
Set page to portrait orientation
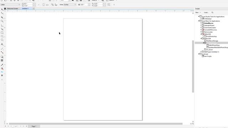click(x=43, y=5)
